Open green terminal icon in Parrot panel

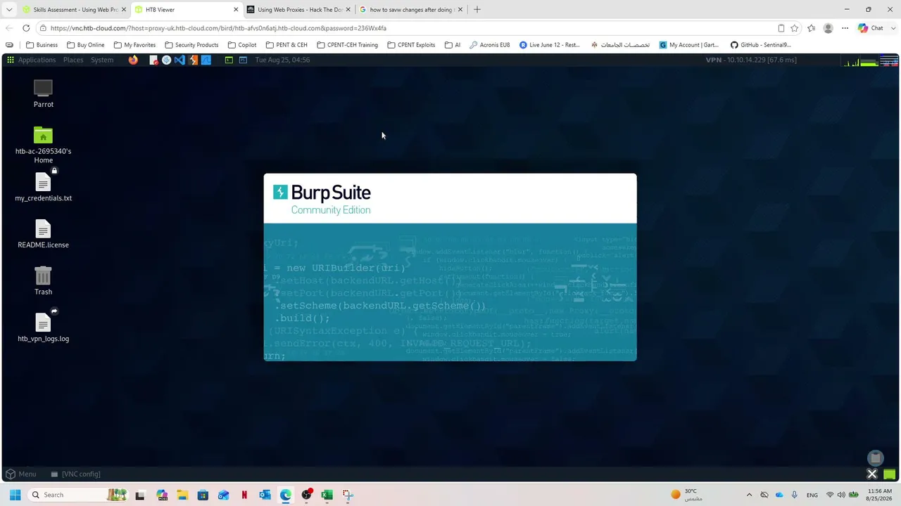coord(229,60)
